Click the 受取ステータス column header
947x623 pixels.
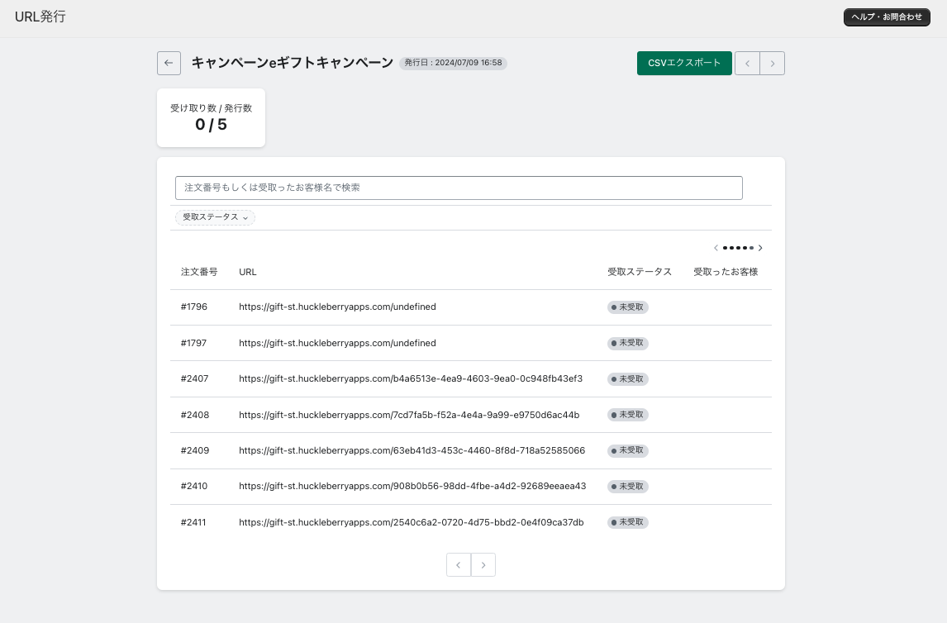pyautogui.click(x=639, y=272)
